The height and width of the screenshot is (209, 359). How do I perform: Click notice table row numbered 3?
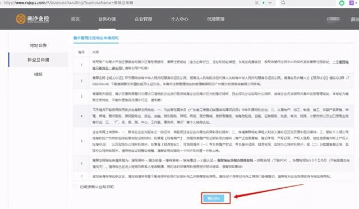point(213,97)
